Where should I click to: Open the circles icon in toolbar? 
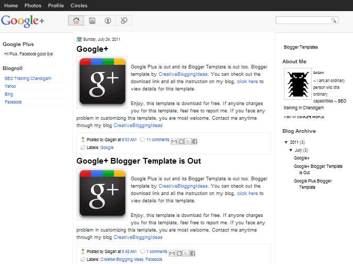[x=124, y=20]
